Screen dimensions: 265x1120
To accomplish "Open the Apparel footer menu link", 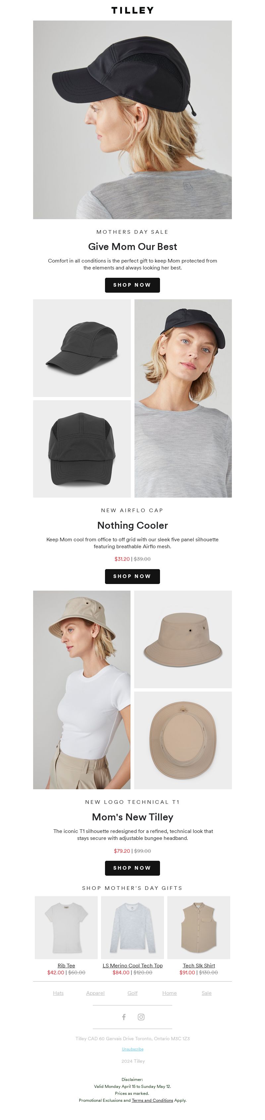I will pyautogui.click(x=95, y=993).
